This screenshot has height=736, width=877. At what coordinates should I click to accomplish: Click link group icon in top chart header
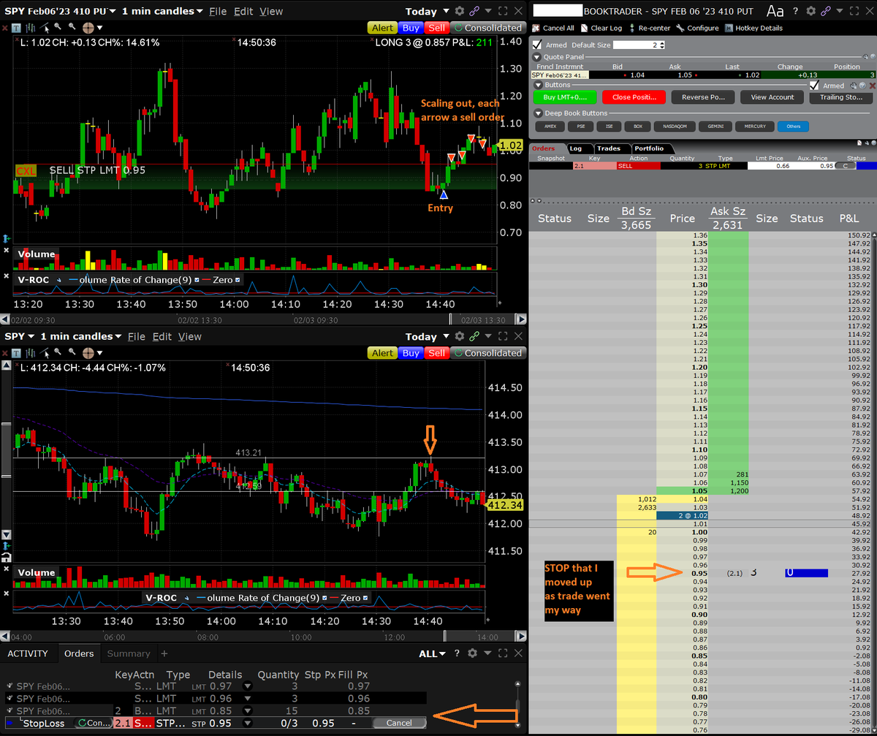(x=474, y=11)
